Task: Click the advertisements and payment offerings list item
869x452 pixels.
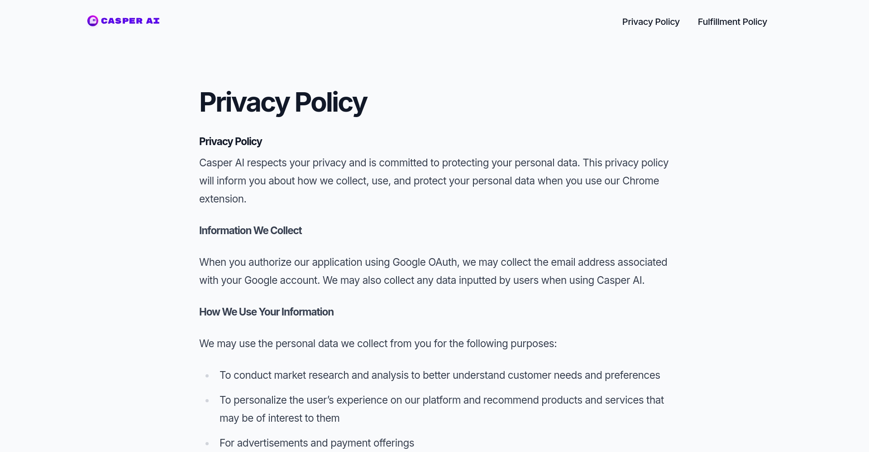Action: [x=316, y=443]
